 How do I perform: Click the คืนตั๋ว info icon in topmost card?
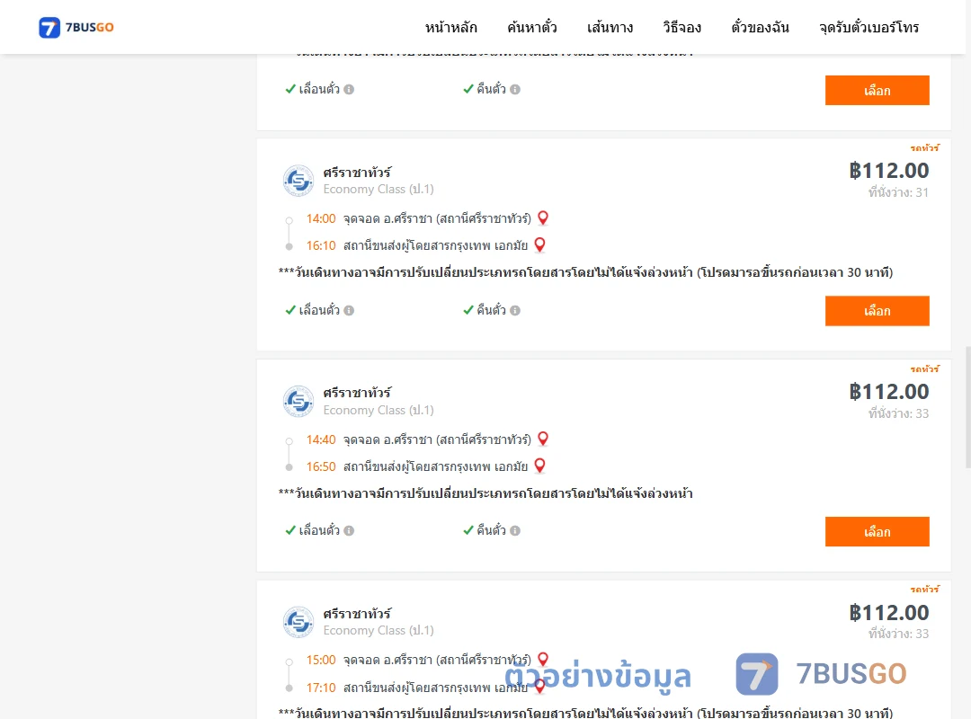click(515, 89)
